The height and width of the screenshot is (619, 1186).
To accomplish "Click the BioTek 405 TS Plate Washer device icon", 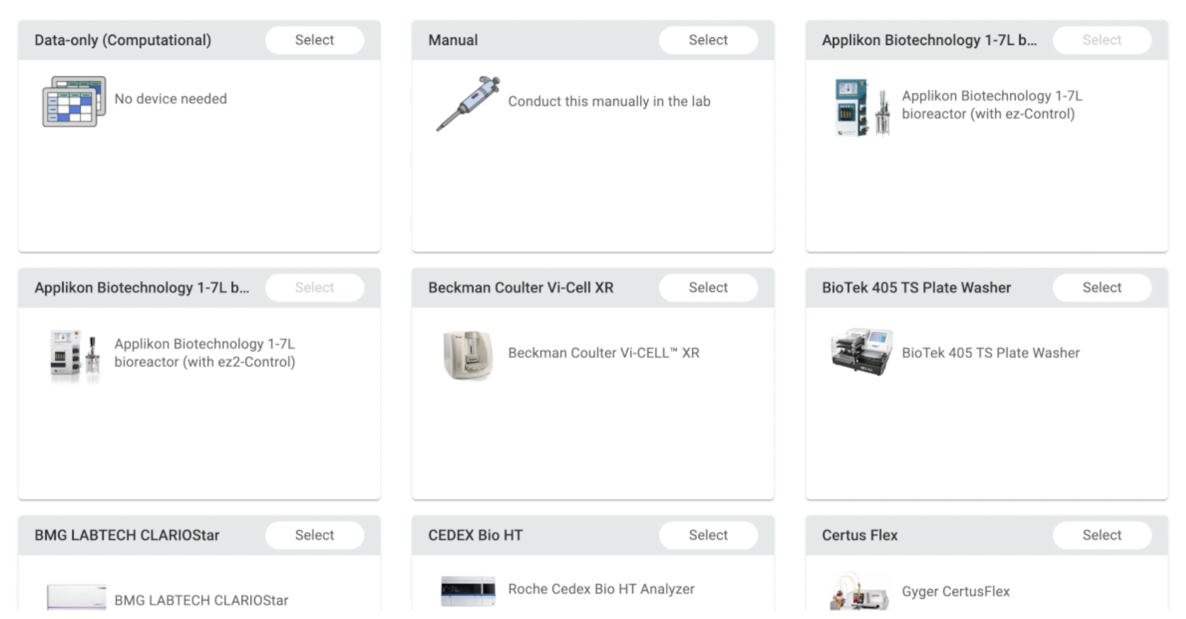I will coord(861,350).
